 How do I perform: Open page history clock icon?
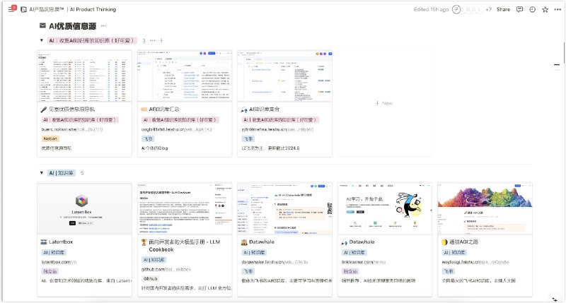click(533, 10)
